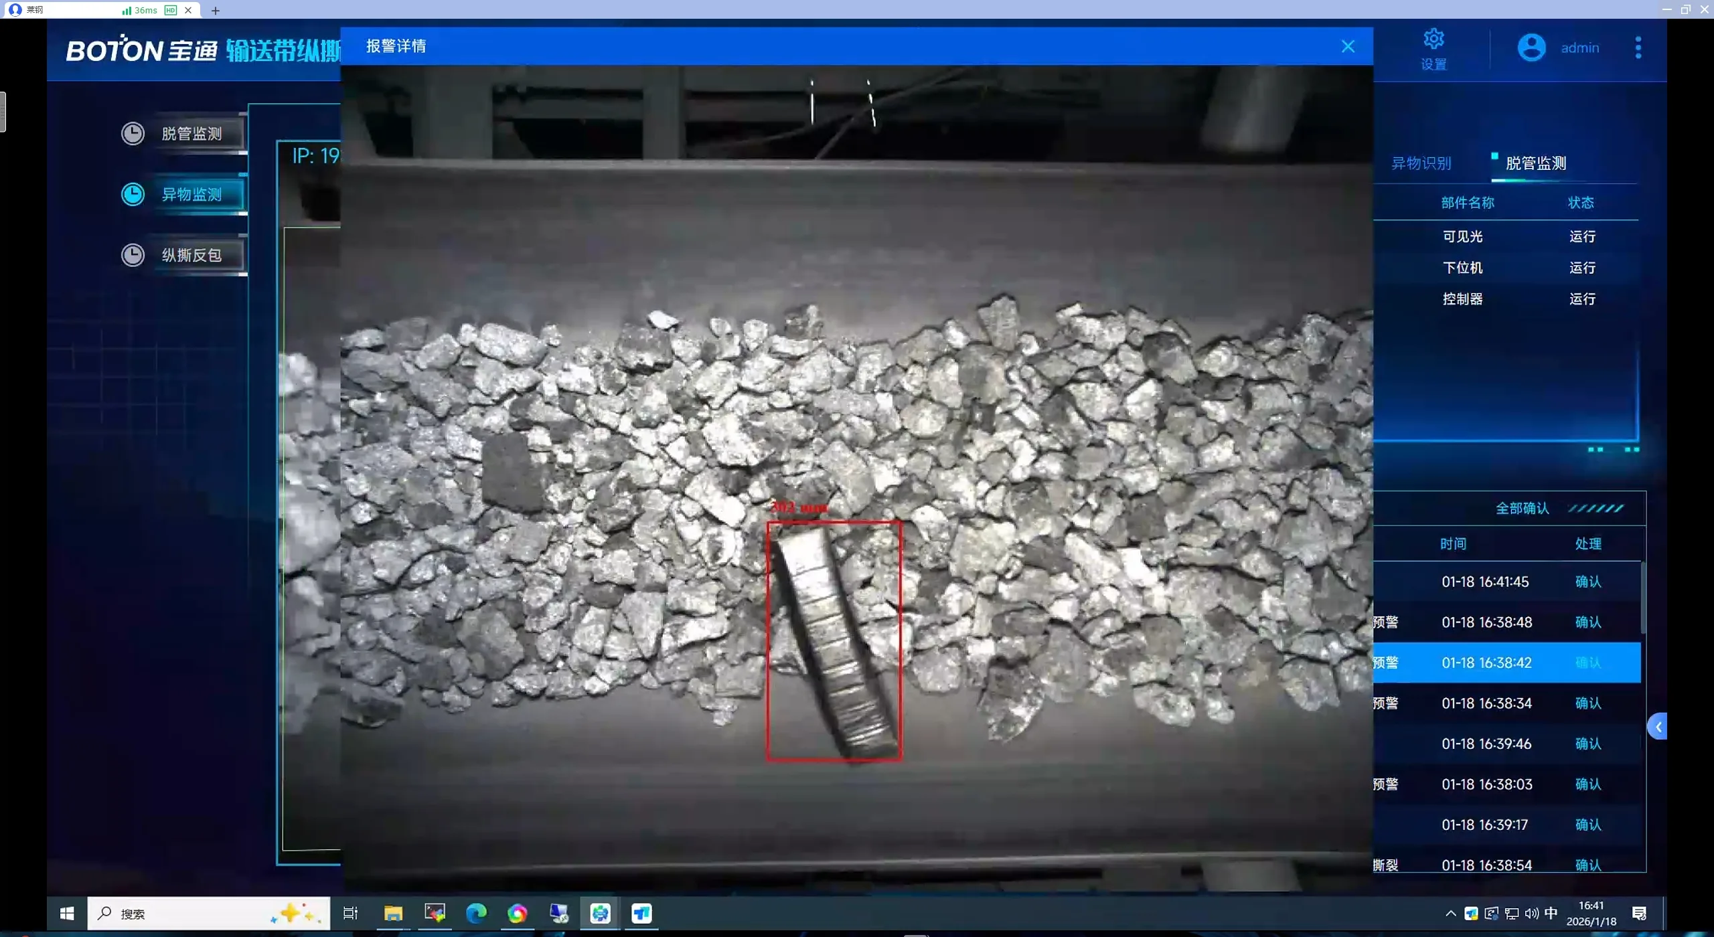The height and width of the screenshot is (937, 1714).
Task: Click the 中 input method indicator
Action: tap(1551, 914)
